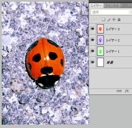
Task: Toggle visibility of レイヤー 2
Action: pyautogui.click(x=92, y=40)
